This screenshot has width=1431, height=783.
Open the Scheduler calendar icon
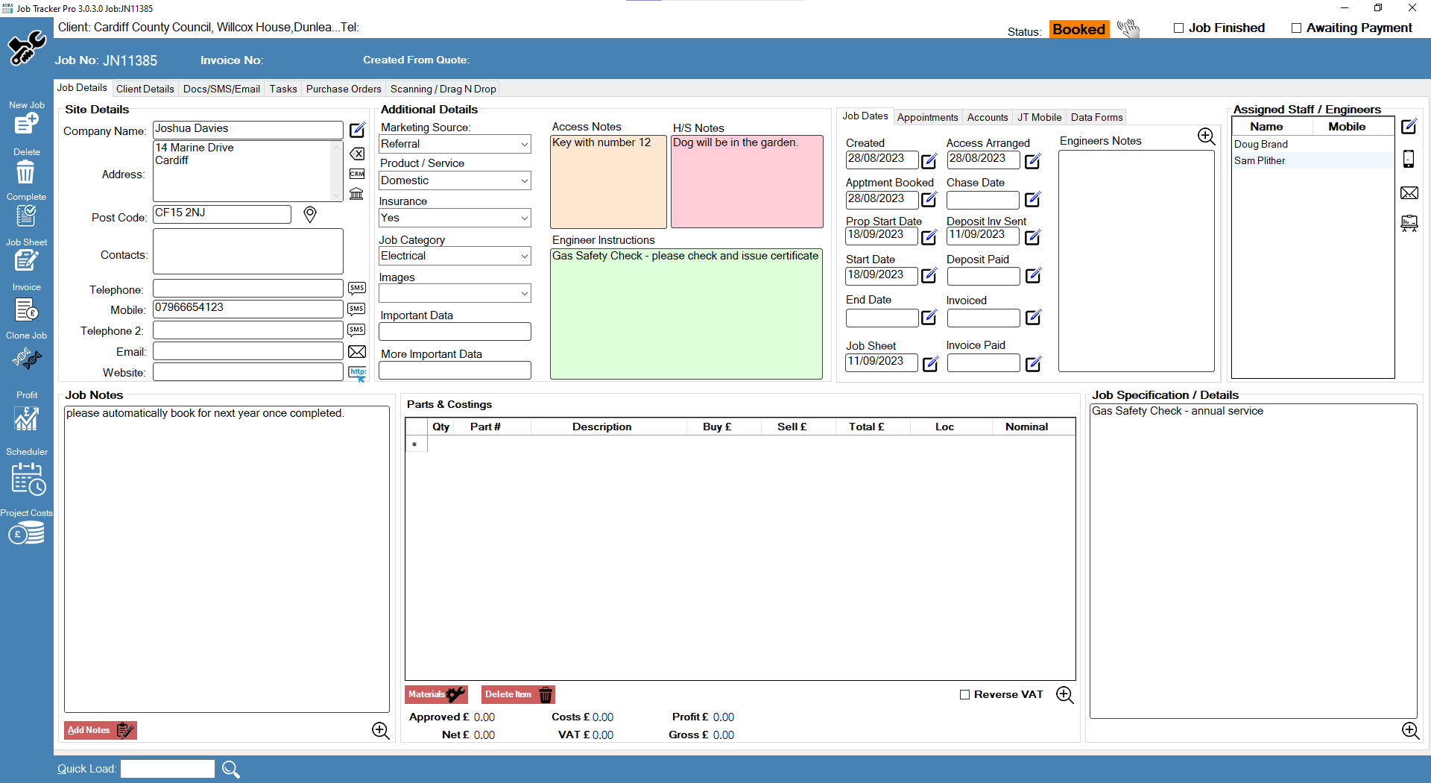(28, 479)
